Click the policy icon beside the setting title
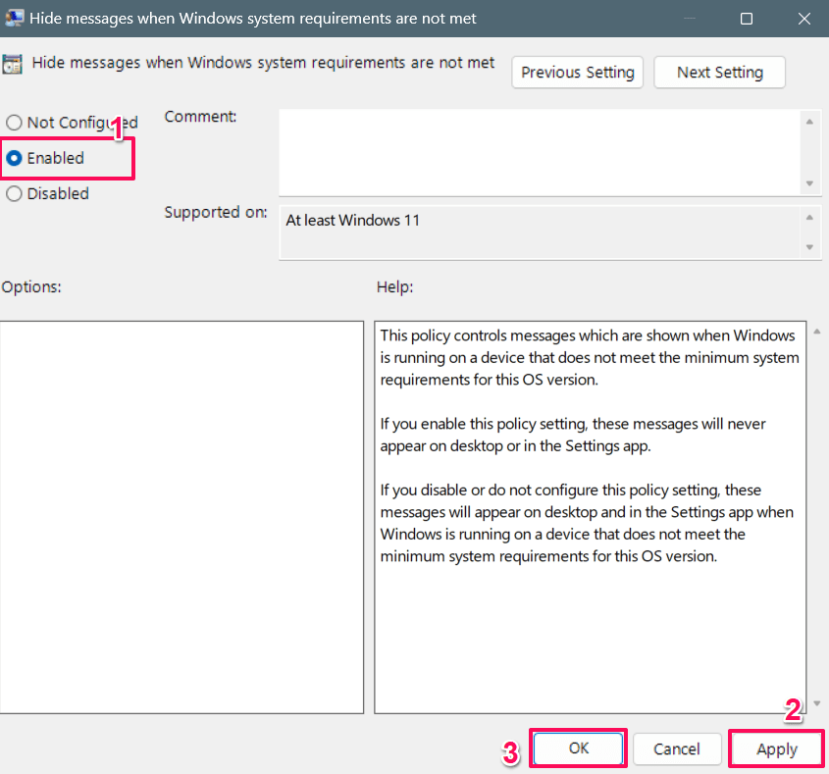This screenshot has width=829, height=774. (13, 65)
